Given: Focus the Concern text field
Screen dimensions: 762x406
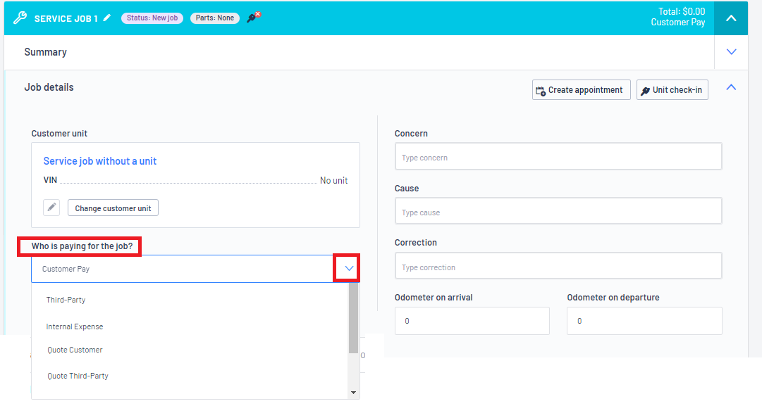Looking at the screenshot, I should [558, 156].
